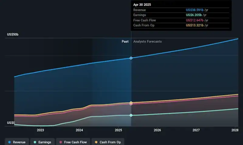Screen dimensions: 243x145
Task: Click the 'Past' section label
Action: pyautogui.click(x=125, y=41)
